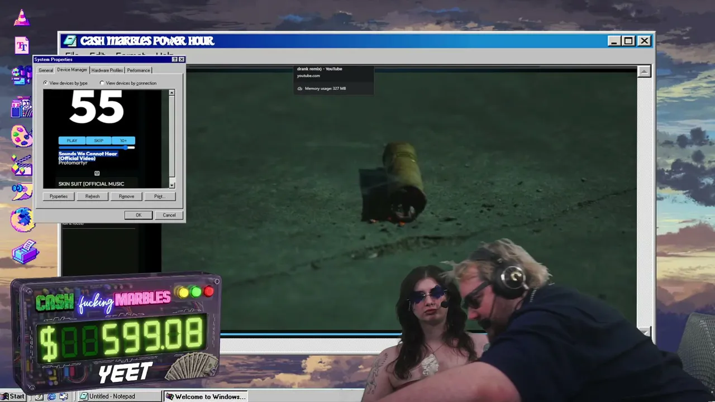715x402 pixels.
Task: Click the Refresh button
Action: (93, 197)
